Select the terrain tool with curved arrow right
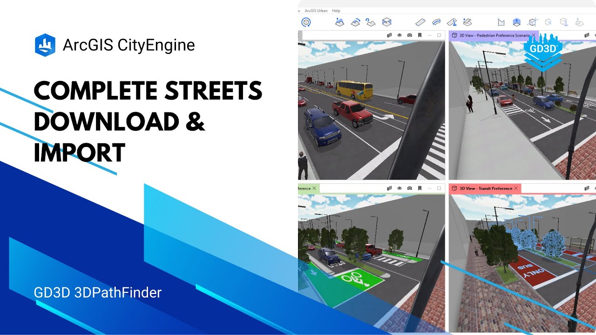This screenshot has width=596, height=335. tap(355, 22)
